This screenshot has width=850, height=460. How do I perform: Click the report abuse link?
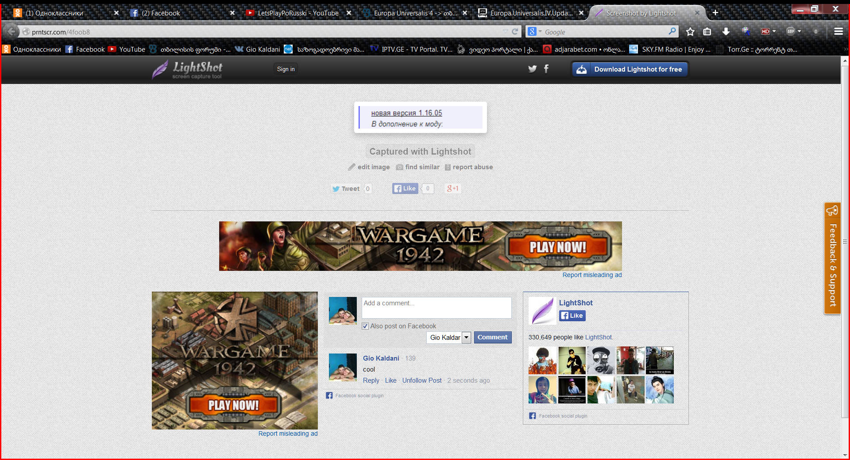coord(469,167)
